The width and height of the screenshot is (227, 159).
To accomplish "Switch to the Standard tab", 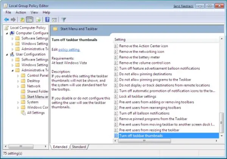I will pos(79,147).
